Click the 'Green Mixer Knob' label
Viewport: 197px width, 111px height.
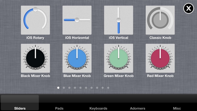(119, 76)
